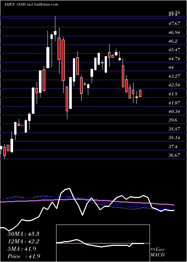Click the last red candlestick on the right
The height and width of the screenshot is (262, 187).
[140, 94]
